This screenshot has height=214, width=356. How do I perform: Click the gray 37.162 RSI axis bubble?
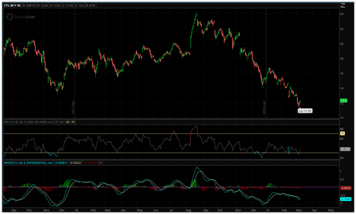(345, 149)
